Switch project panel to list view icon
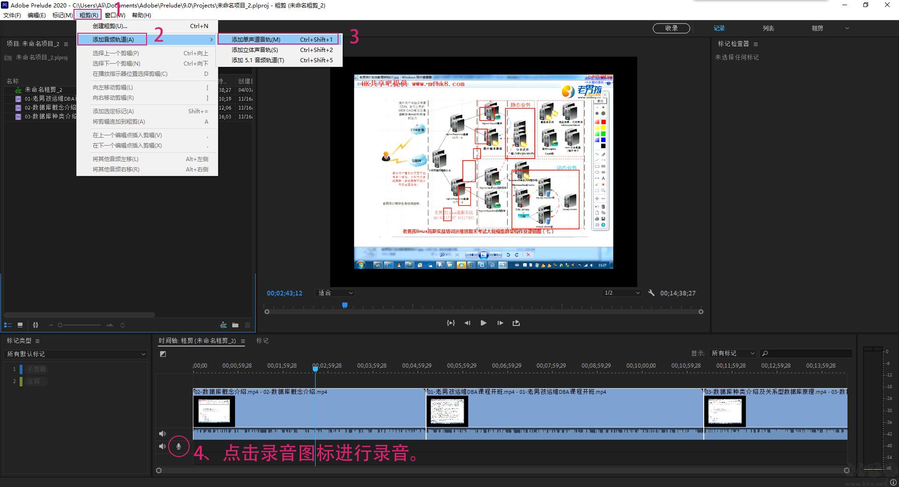Screen dimensions: 899x487 (7, 325)
